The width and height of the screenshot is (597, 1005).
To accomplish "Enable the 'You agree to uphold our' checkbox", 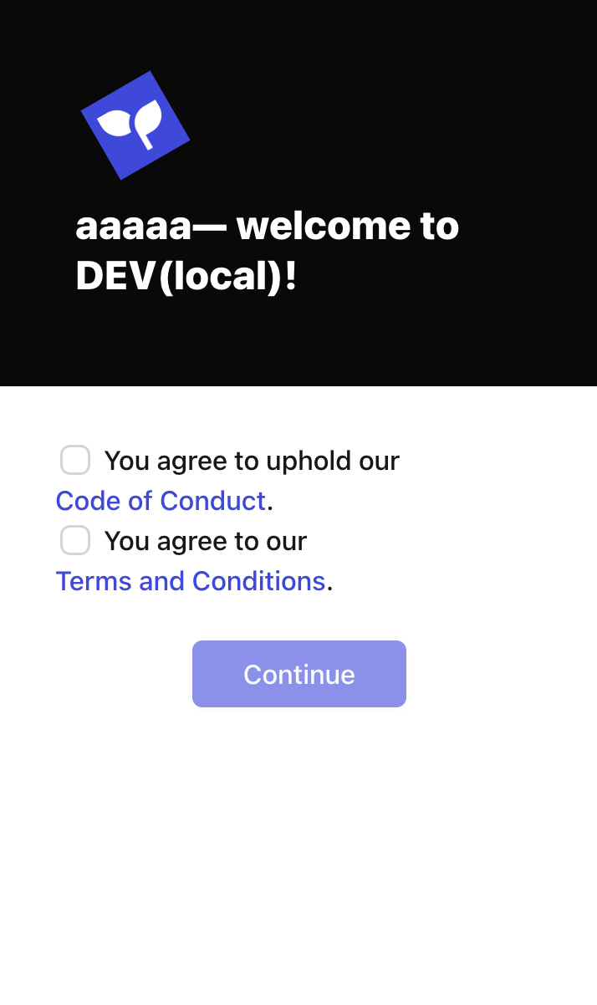I will click(75, 460).
